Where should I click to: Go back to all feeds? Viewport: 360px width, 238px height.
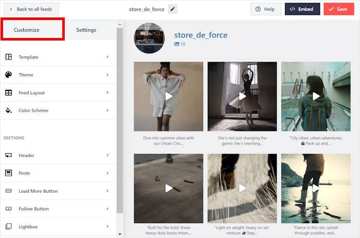(x=31, y=9)
